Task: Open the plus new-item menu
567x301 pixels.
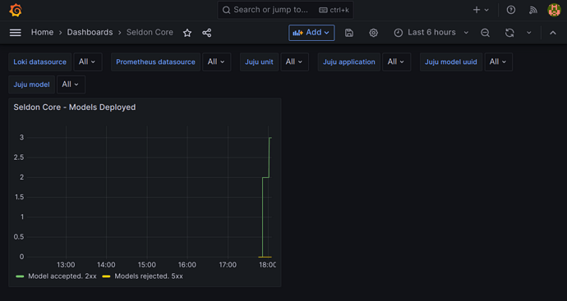Action: [481, 10]
